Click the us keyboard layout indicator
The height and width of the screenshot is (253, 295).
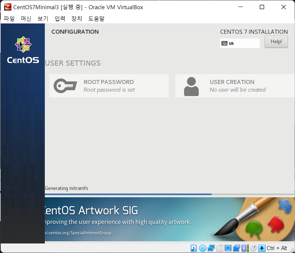[x=240, y=43]
